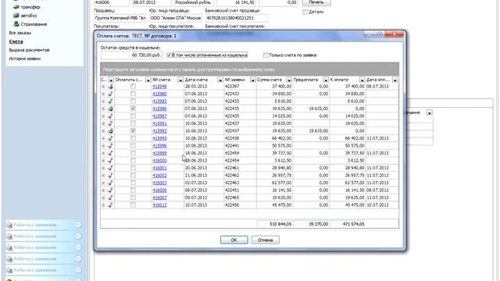Open filter dropdown on 'Предоплата' column
The height and width of the screenshot is (281, 500).
(326, 80)
